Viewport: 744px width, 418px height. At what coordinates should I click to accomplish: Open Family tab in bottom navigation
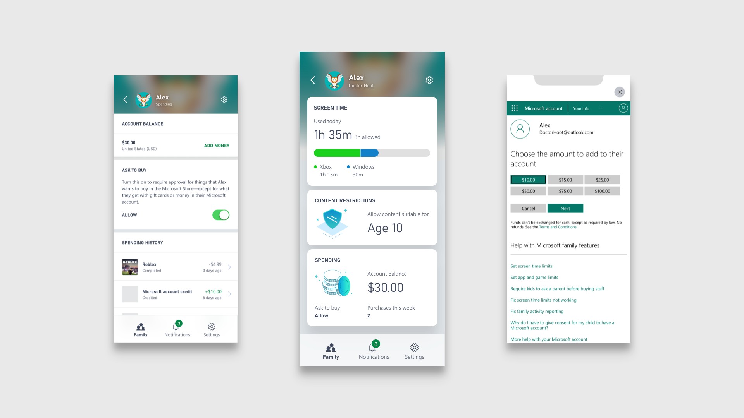tap(331, 351)
